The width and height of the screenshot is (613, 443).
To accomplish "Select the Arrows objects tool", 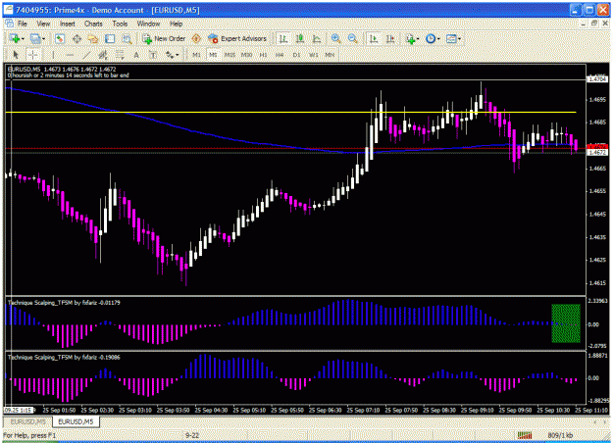I will (170, 55).
